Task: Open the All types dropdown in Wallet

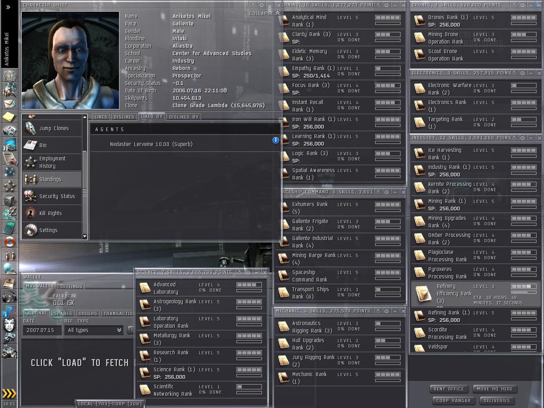Action: 93,330
